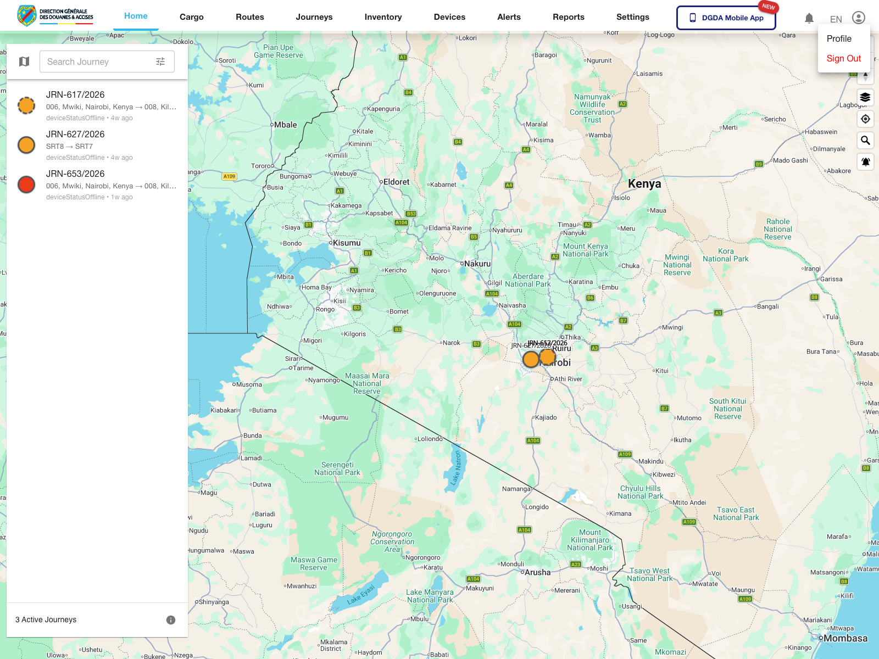Open the DGDA Mobile App link

pyautogui.click(x=726, y=18)
